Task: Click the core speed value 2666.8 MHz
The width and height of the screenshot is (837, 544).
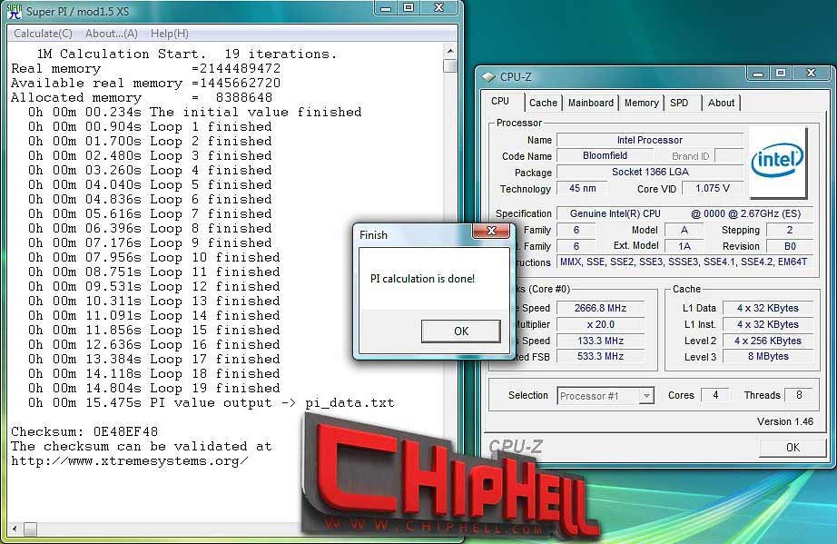Action: (x=601, y=308)
